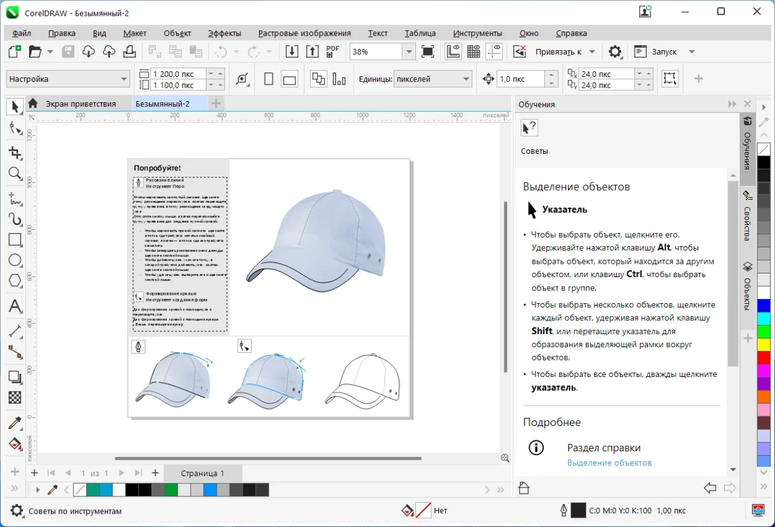The height and width of the screenshot is (527, 775).
Task: Select the Pick (pointer) tool
Action: [x=15, y=107]
